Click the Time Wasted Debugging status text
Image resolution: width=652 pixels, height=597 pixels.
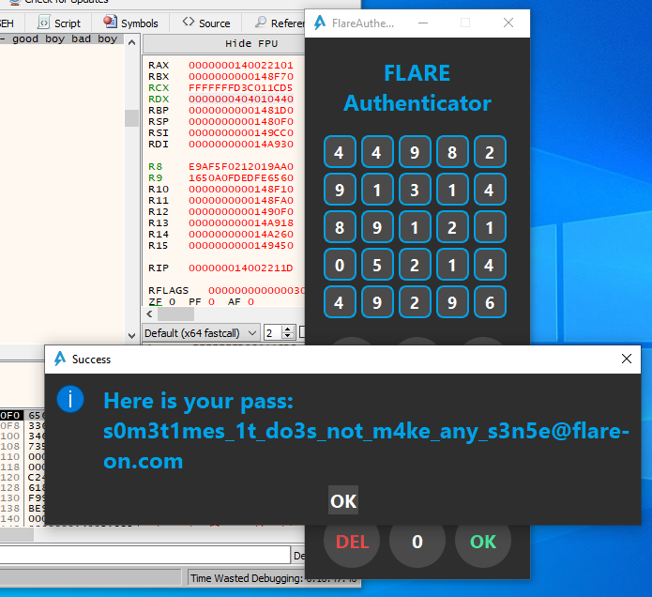pyautogui.click(x=274, y=578)
